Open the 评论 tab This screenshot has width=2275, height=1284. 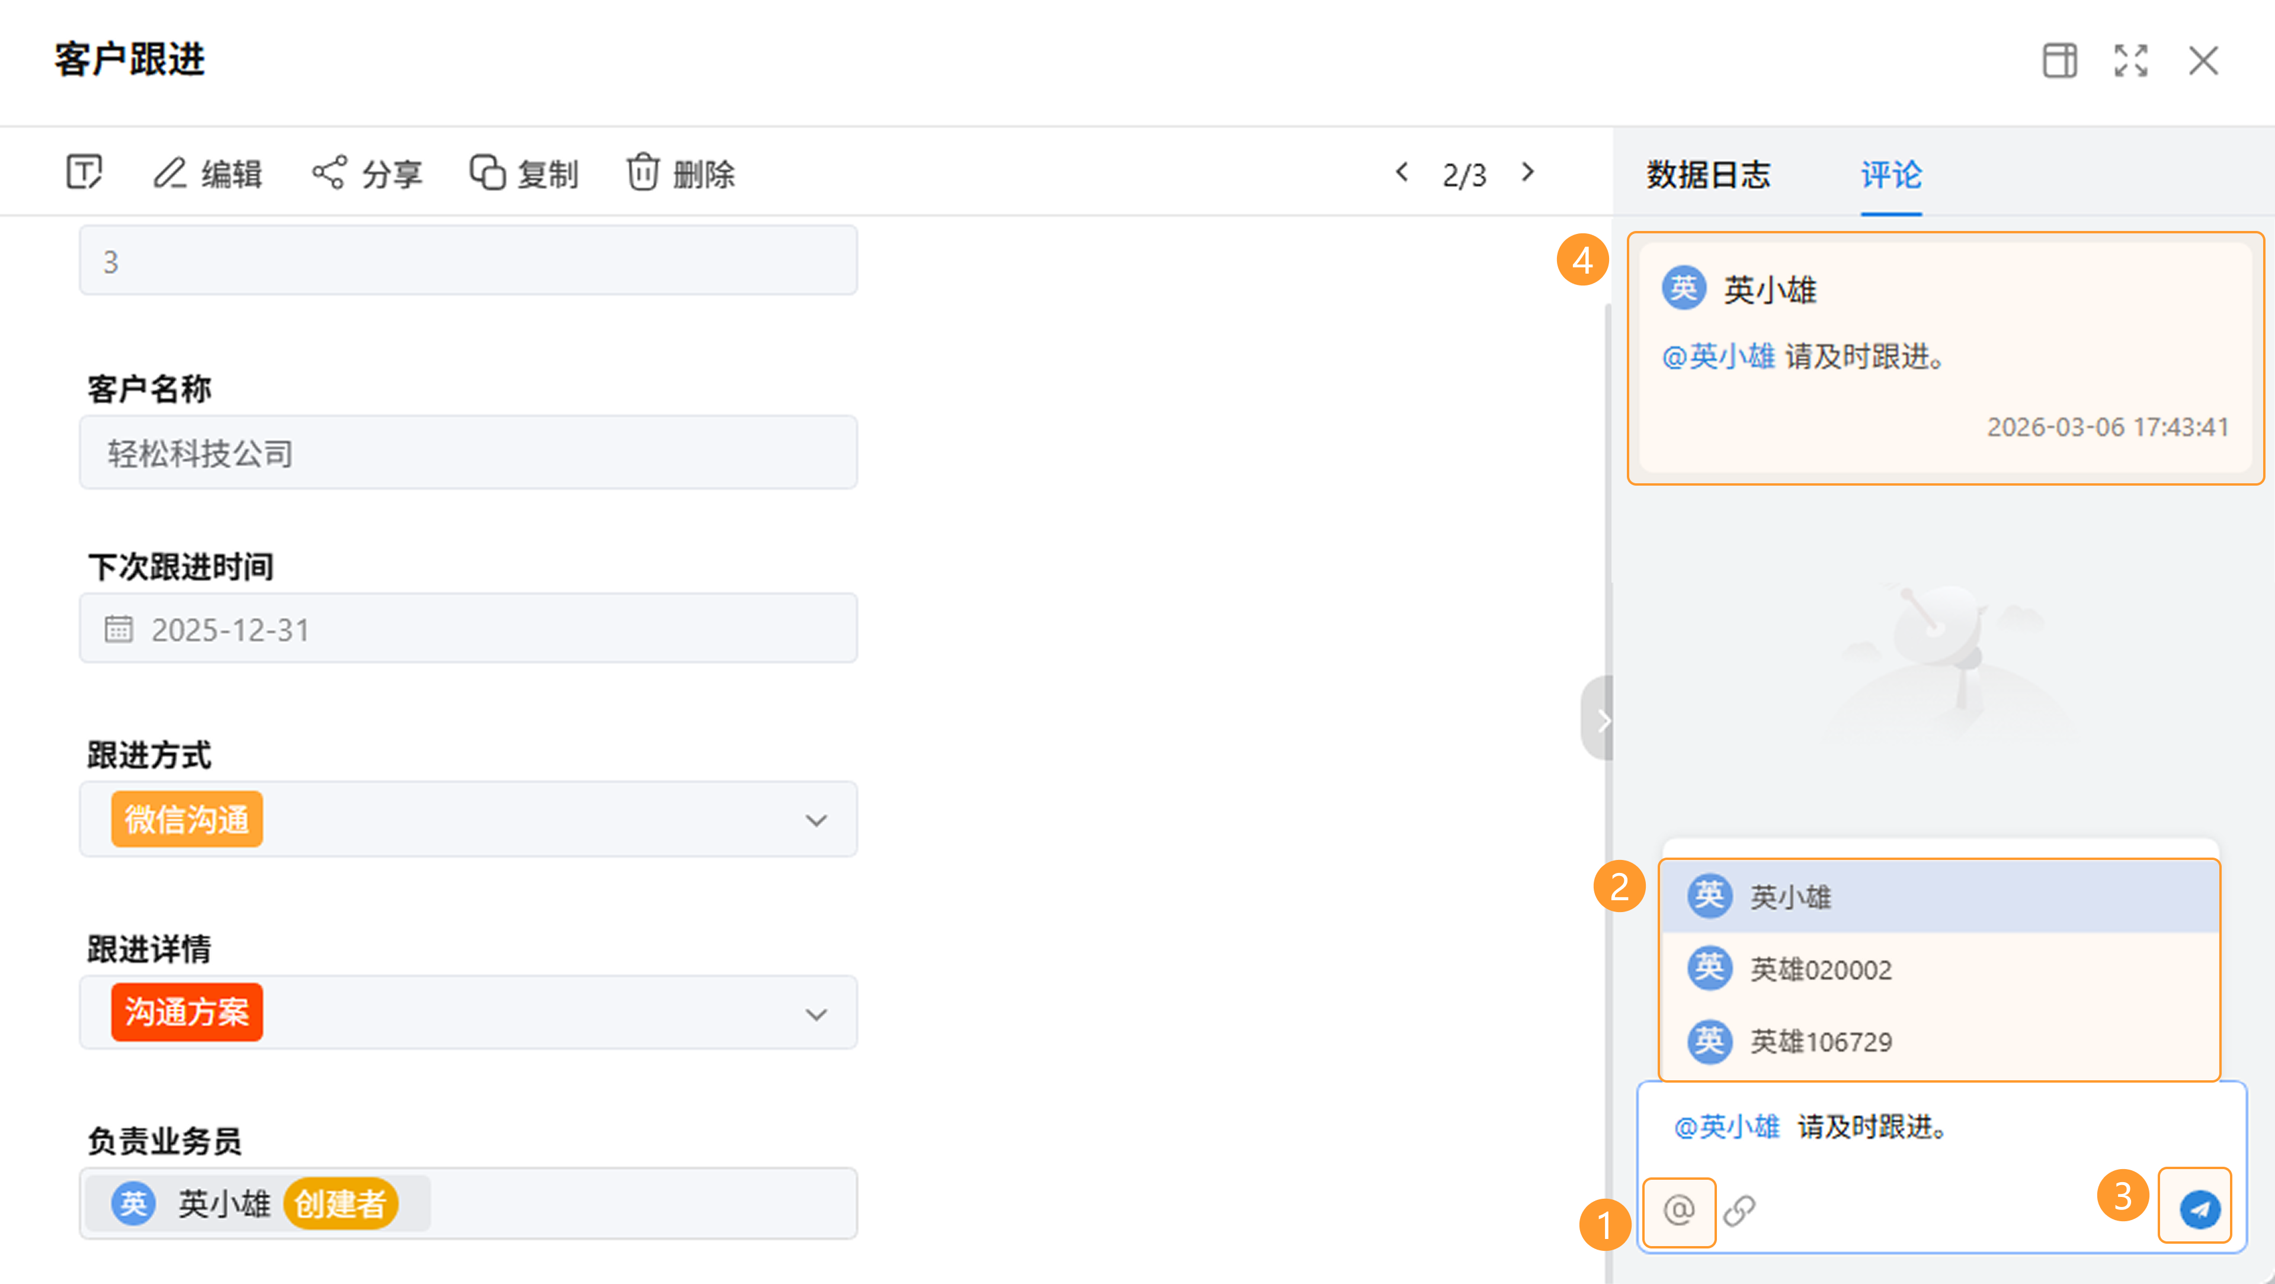[1891, 174]
